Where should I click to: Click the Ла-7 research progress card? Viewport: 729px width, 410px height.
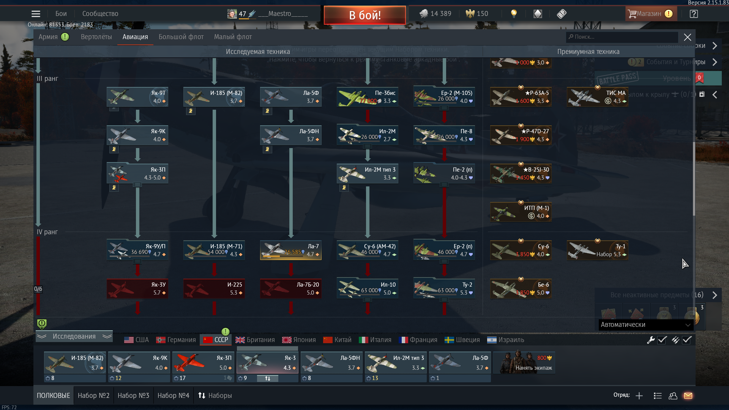click(291, 250)
